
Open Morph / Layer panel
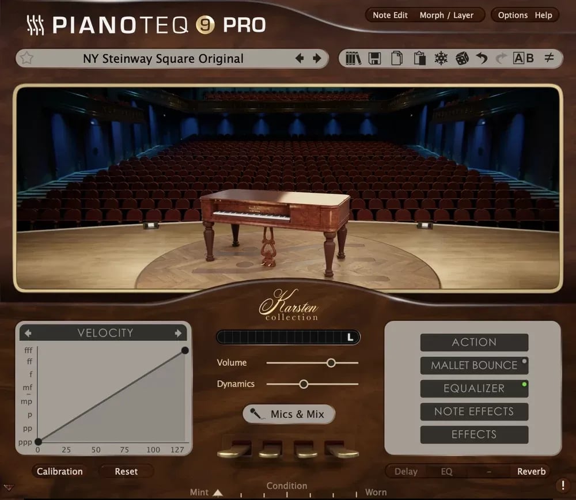pos(446,15)
